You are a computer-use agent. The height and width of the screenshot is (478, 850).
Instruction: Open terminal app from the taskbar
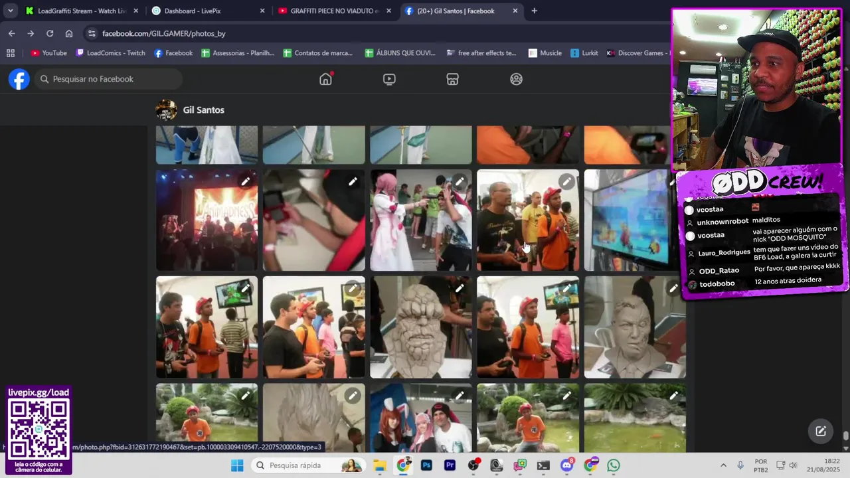click(543, 465)
